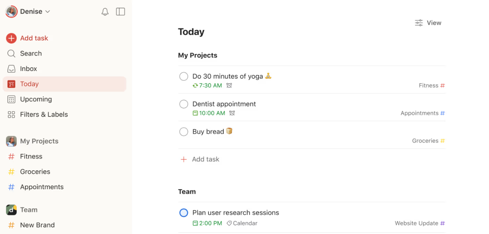Open Inbox tray icon in sidebar
The width and height of the screenshot is (489, 234).
click(x=11, y=69)
